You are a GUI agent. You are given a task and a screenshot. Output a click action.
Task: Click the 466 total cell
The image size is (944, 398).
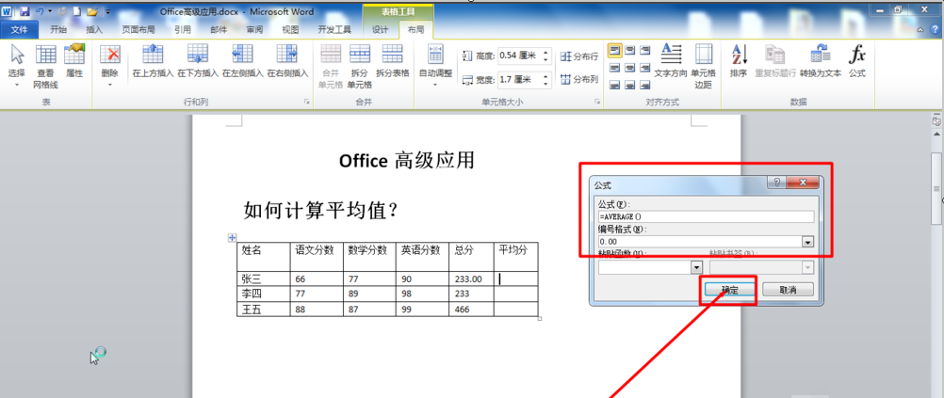point(471,309)
